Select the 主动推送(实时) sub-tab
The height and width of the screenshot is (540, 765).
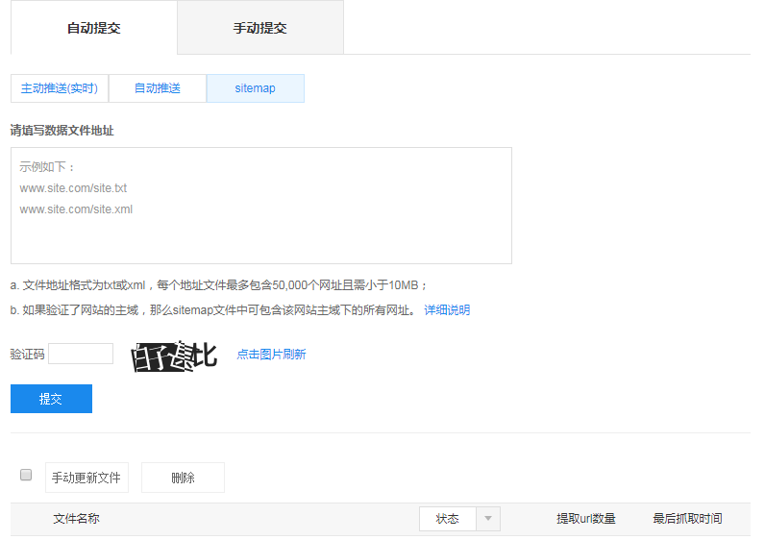click(60, 88)
